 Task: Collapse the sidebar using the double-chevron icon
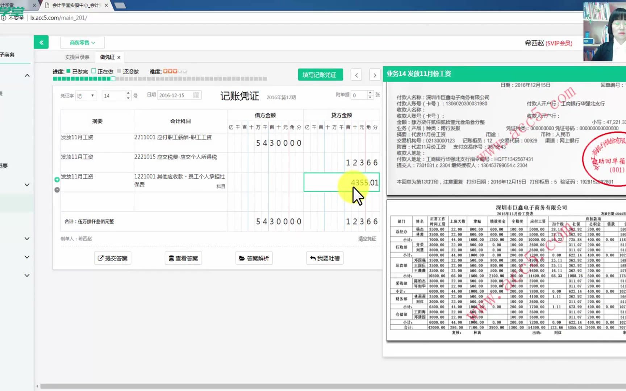[41, 42]
